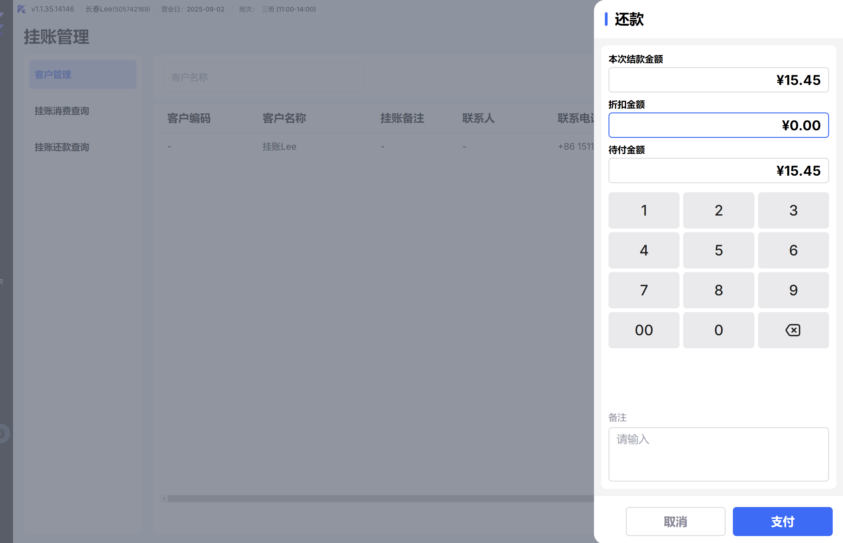Open the 客户管理 customer management tab
Image resolution: width=843 pixels, height=543 pixels.
[x=83, y=74]
